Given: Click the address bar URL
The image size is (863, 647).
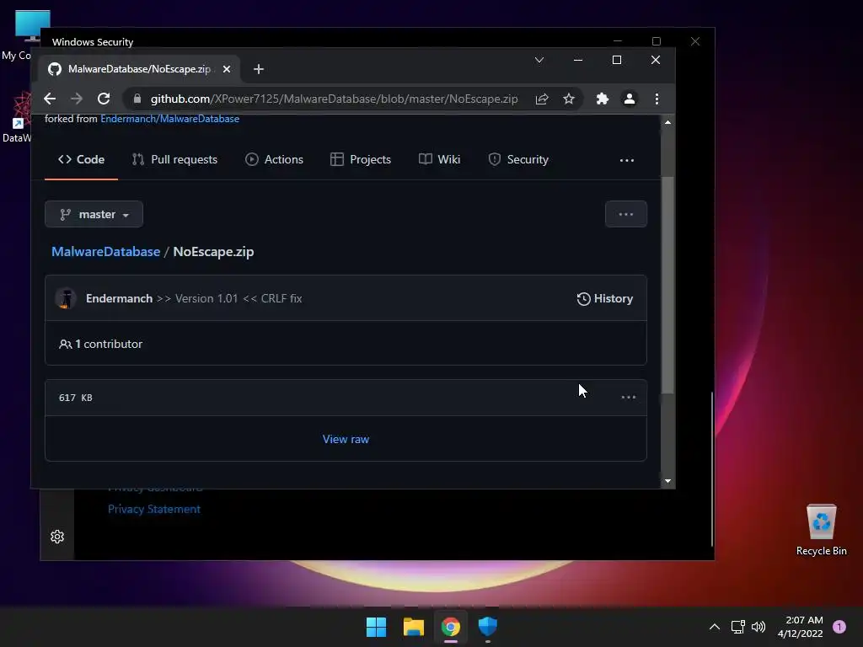Looking at the screenshot, I should pos(334,99).
